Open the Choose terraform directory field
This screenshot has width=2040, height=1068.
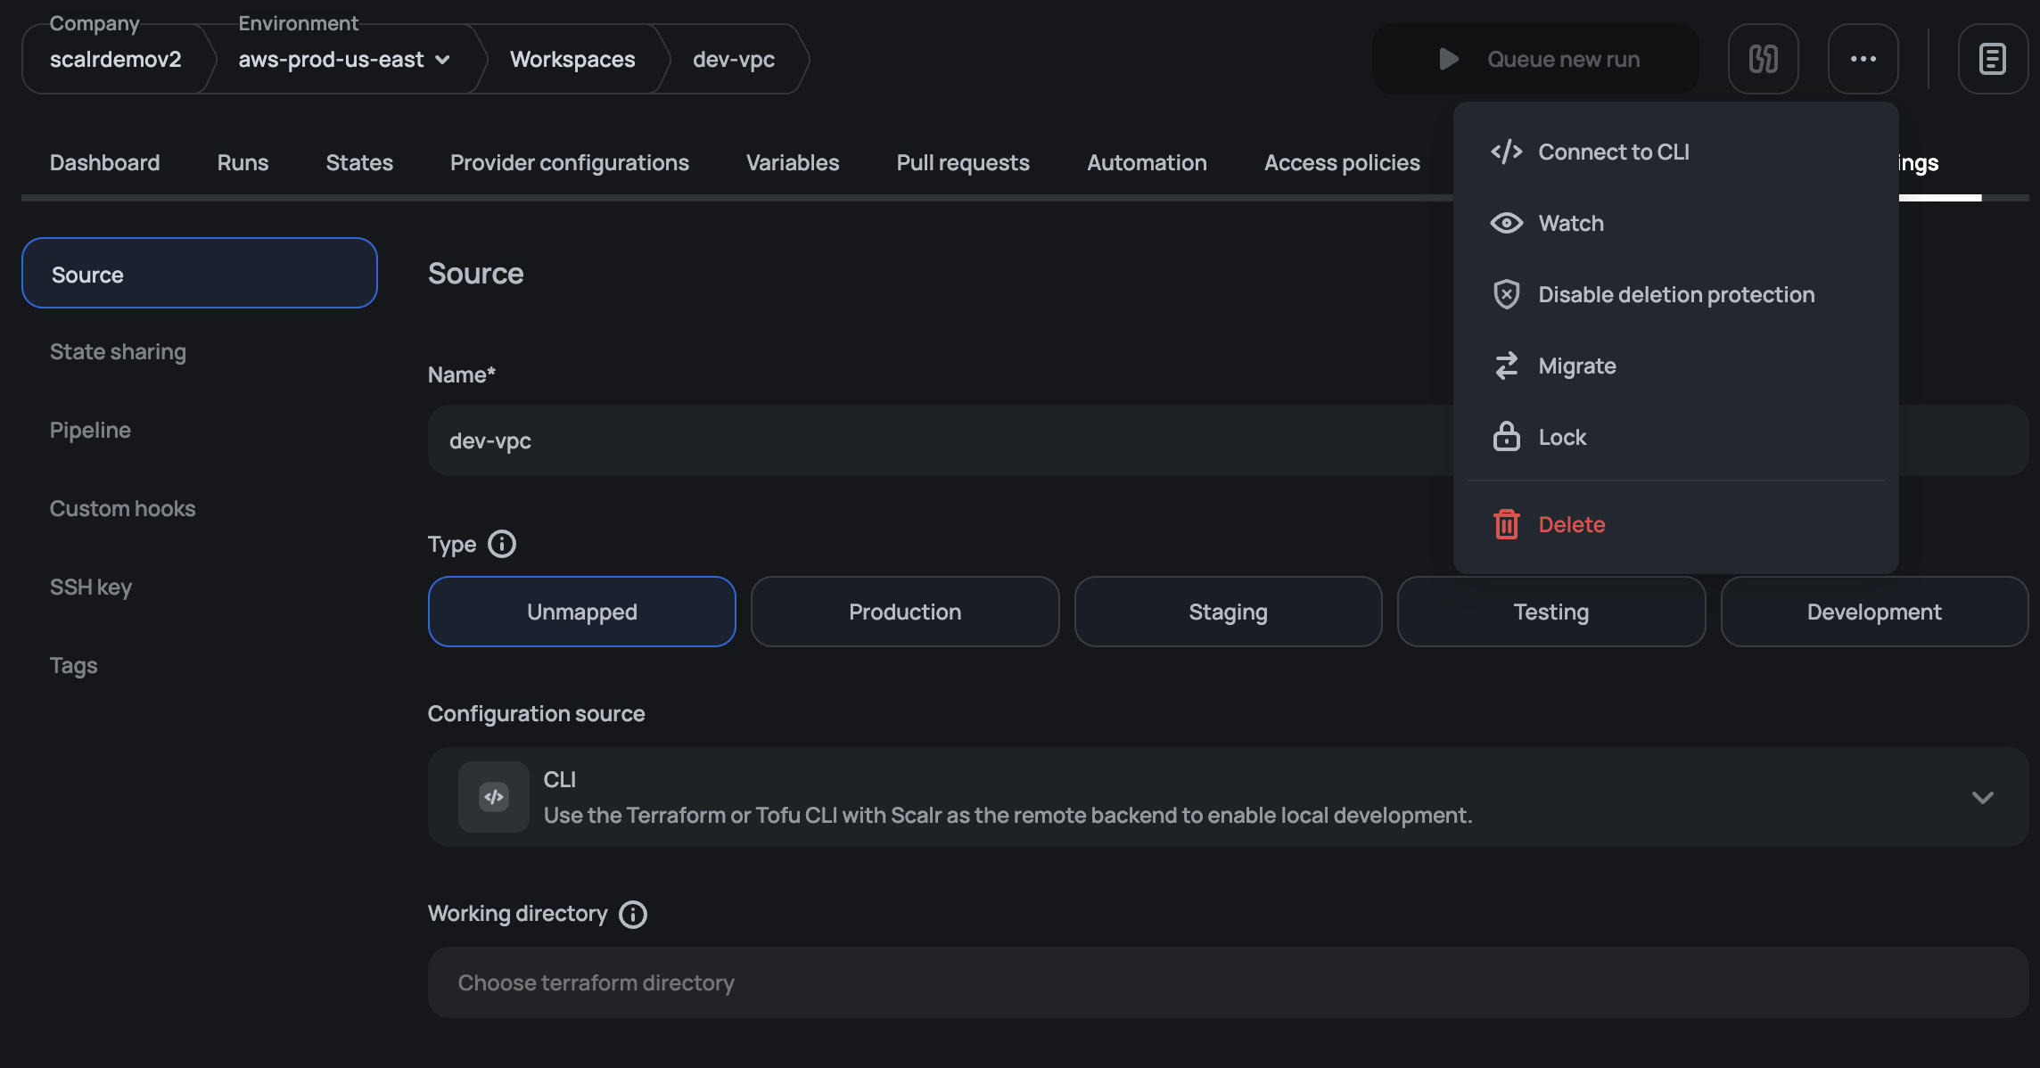point(1227,982)
